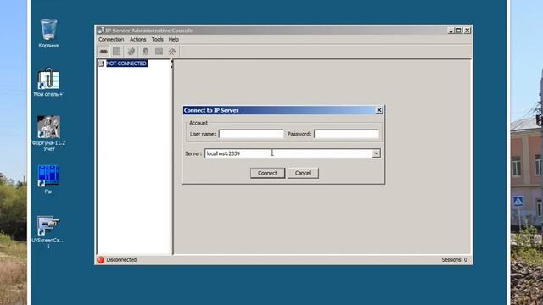This screenshot has width=543, height=305.
Task: Click the grey square stop toolbar icon
Action: (x=117, y=52)
